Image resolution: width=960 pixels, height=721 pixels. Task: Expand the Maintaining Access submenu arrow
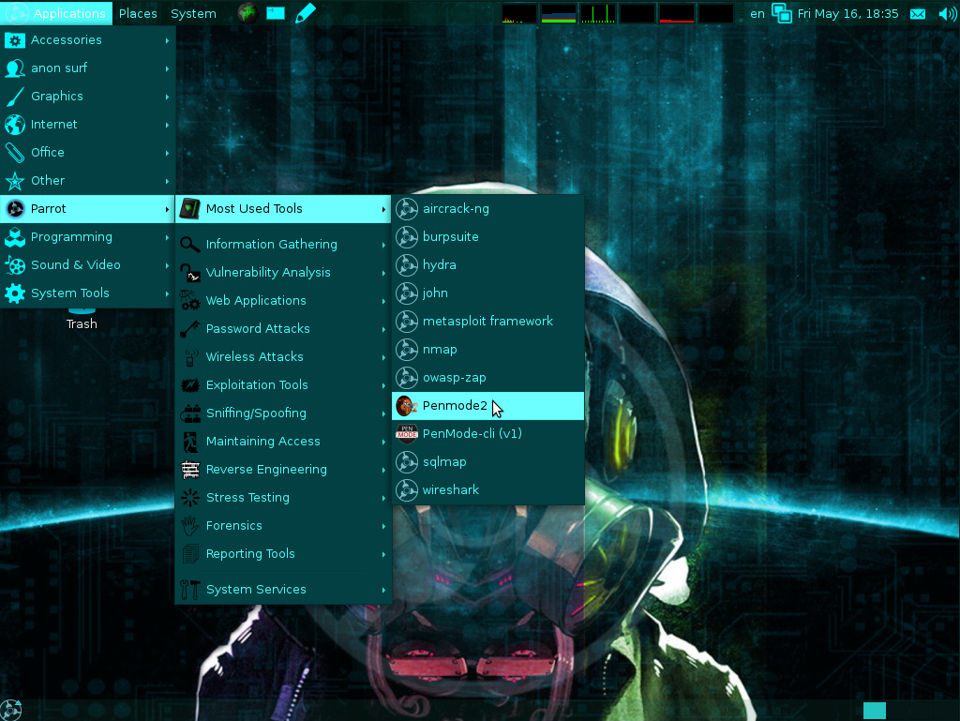point(383,442)
